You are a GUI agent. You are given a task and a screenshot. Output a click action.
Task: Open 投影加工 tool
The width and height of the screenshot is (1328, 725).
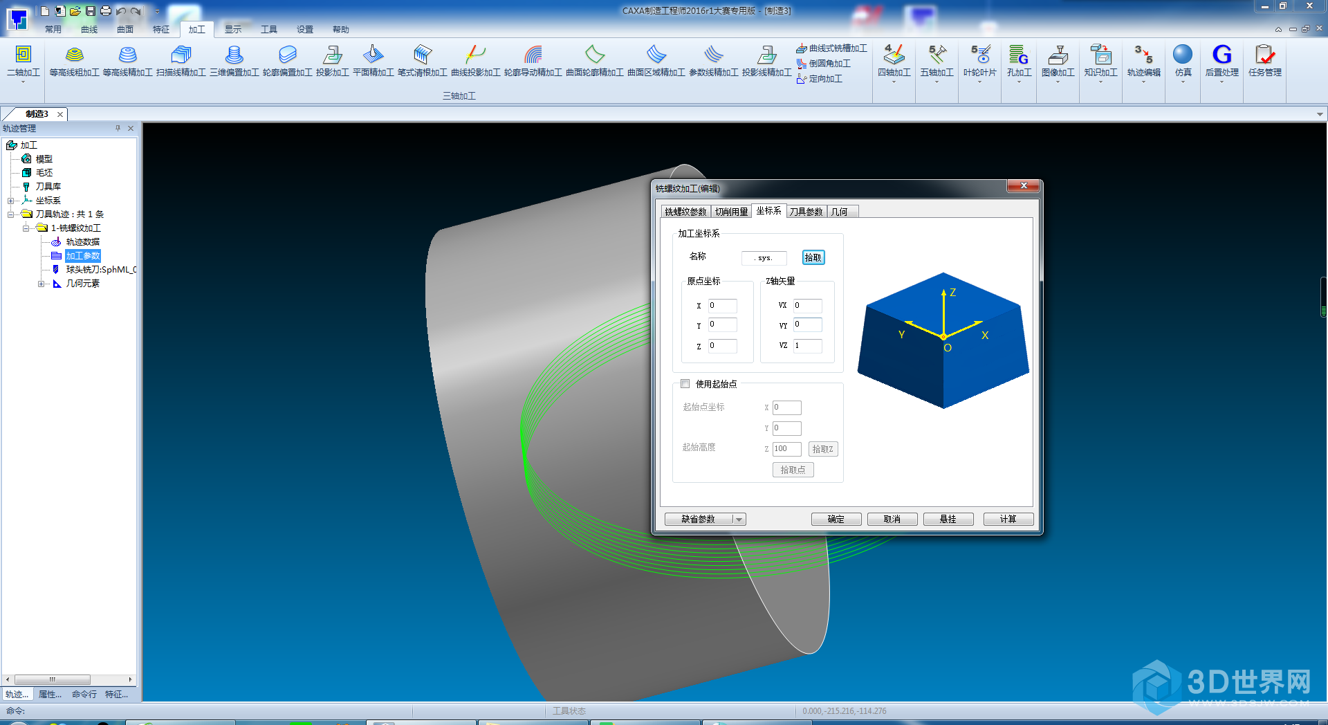[x=332, y=61]
